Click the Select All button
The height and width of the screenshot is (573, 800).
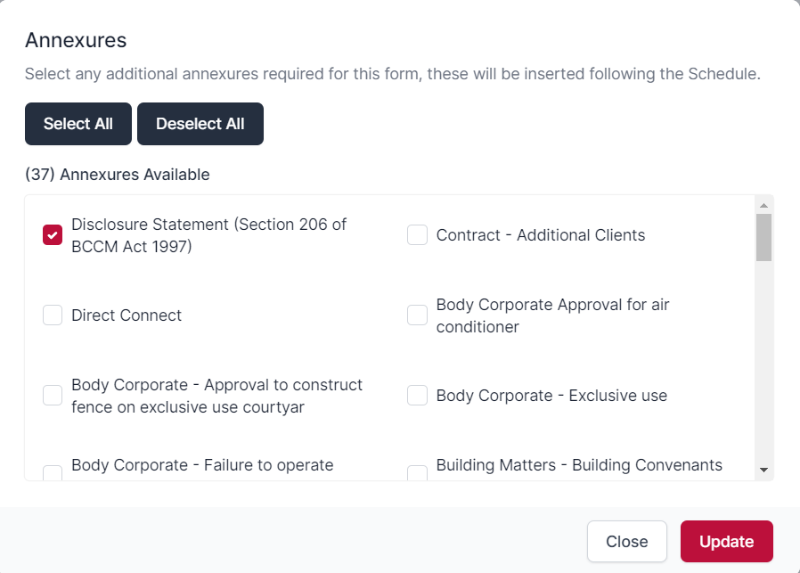coord(78,124)
